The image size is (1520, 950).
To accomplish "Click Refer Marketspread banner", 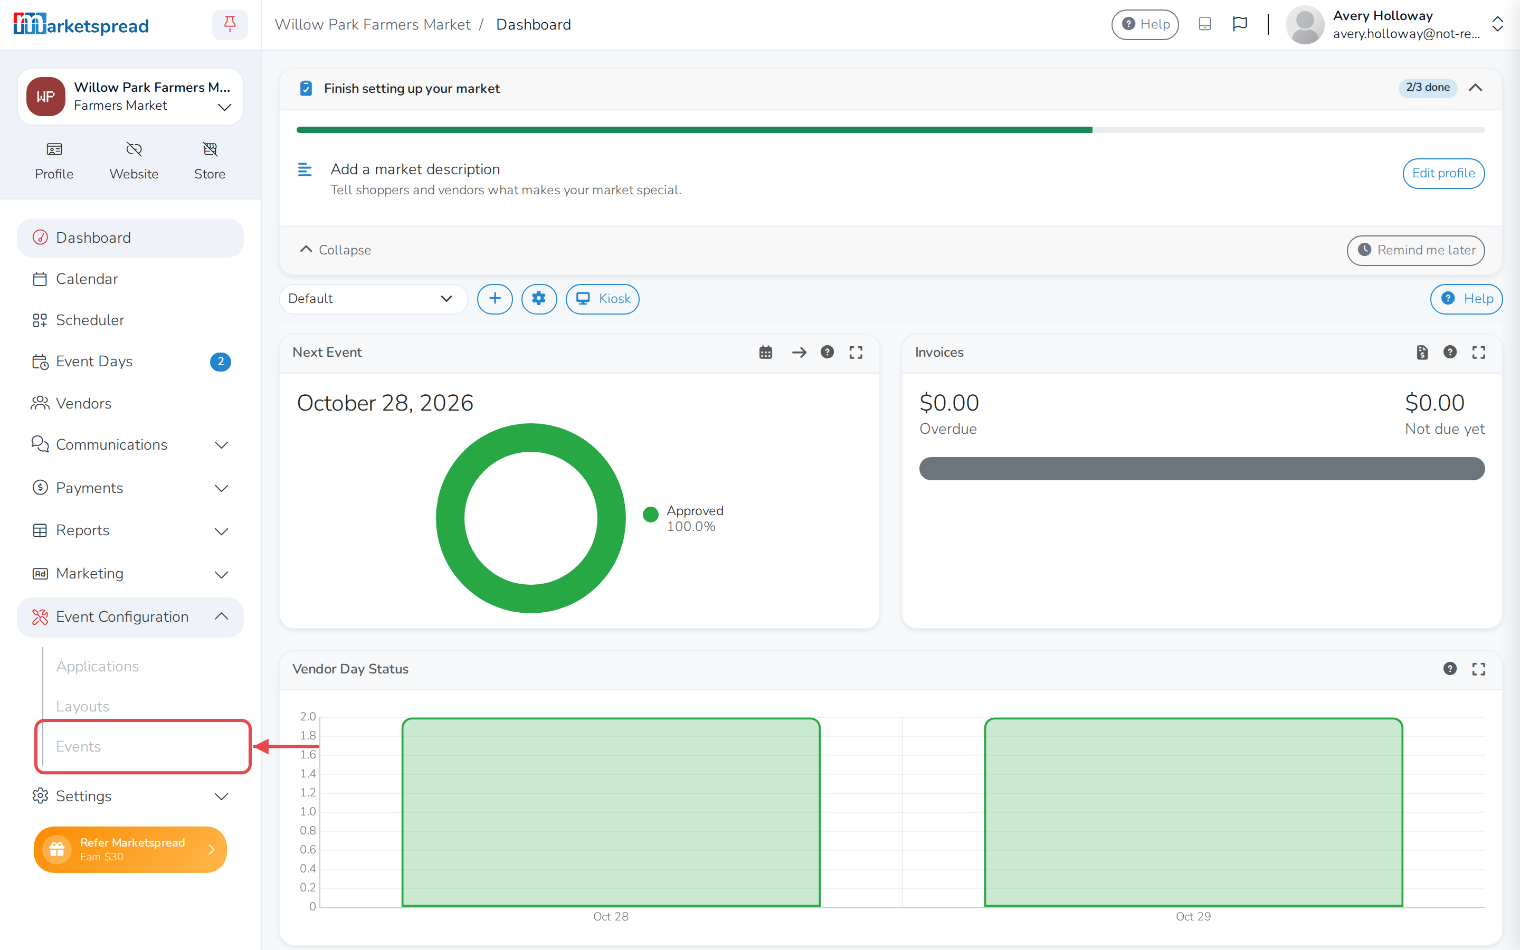I will pyautogui.click(x=130, y=850).
